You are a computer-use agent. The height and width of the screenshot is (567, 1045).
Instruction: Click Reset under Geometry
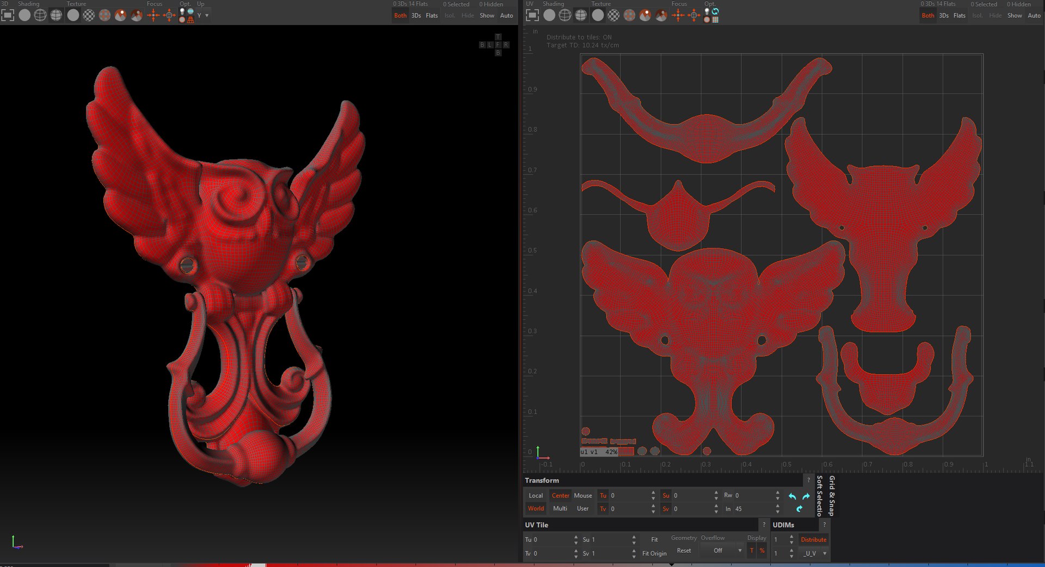684,551
